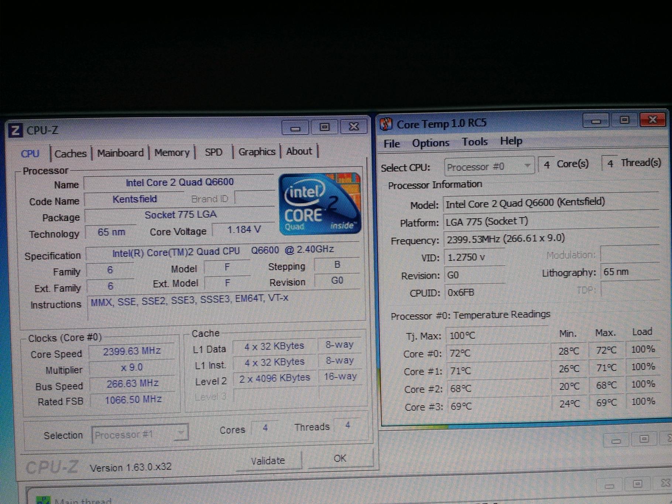Click the Core #0 temperature reading 72°C
The width and height of the screenshot is (672, 504).
[x=460, y=354]
